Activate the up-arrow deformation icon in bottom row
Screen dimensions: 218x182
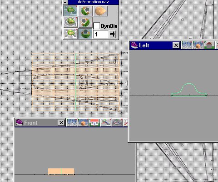click(x=85, y=34)
